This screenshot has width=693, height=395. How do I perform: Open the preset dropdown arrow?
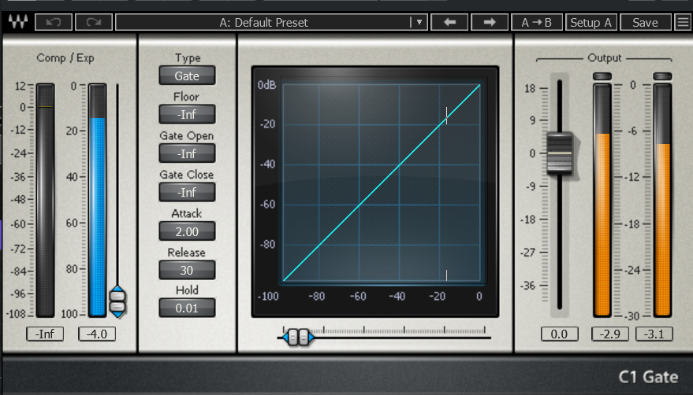click(x=419, y=22)
